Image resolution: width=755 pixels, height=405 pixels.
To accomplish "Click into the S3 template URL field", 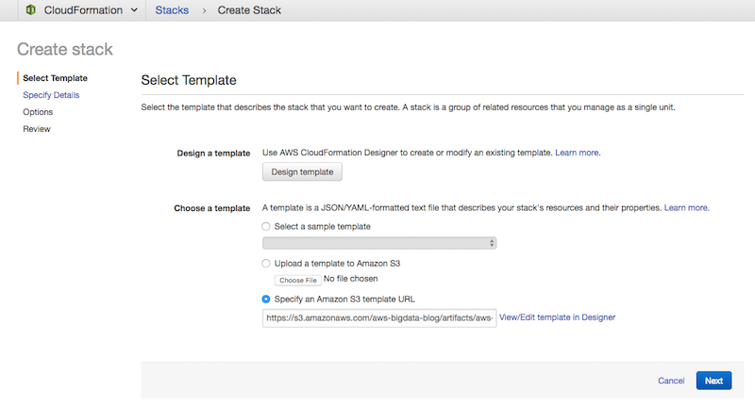I will 379,318.
